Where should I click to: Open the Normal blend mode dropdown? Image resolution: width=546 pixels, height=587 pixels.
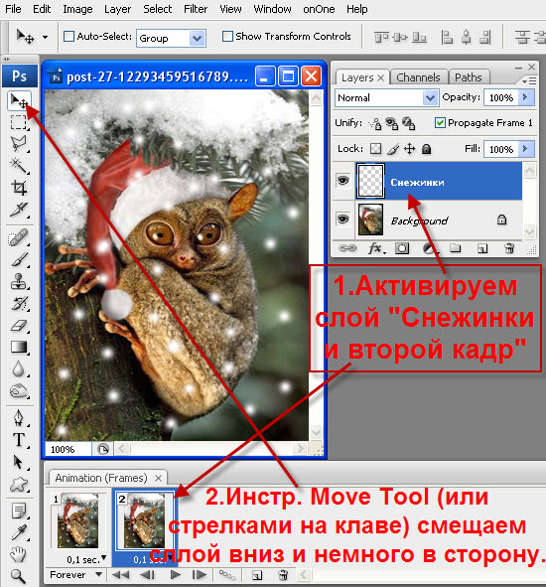(431, 98)
